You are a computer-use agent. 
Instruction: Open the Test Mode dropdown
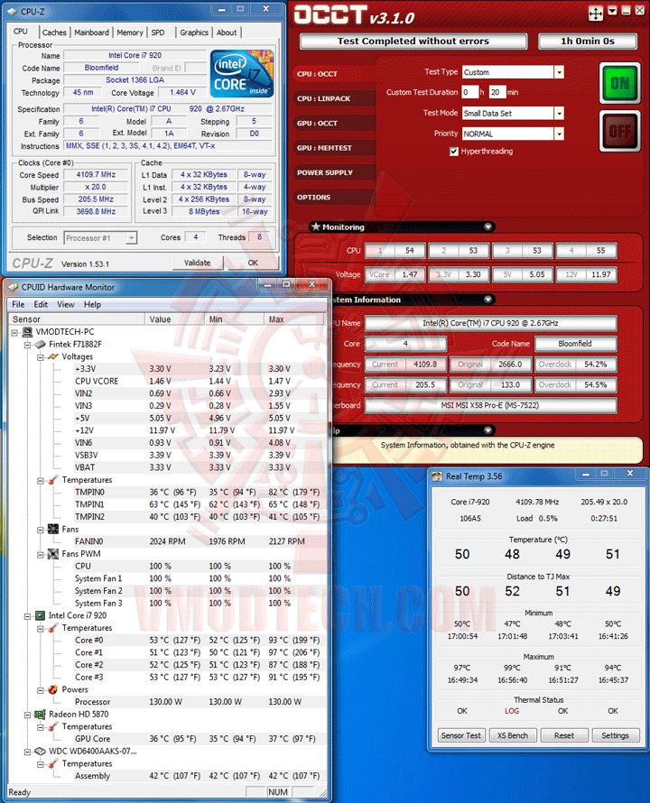pyautogui.click(x=559, y=113)
